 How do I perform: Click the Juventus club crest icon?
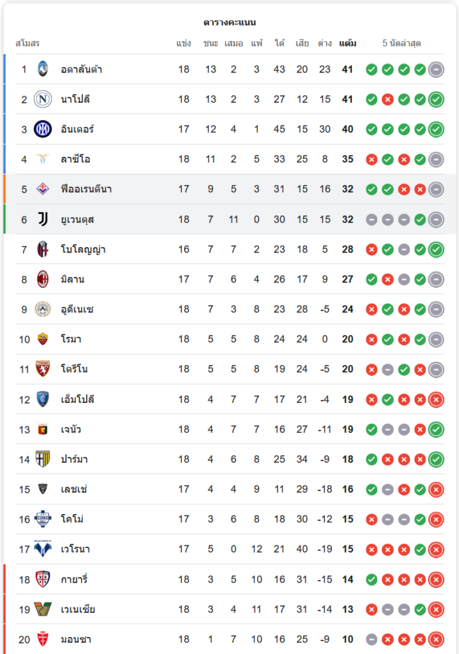(x=42, y=219)
